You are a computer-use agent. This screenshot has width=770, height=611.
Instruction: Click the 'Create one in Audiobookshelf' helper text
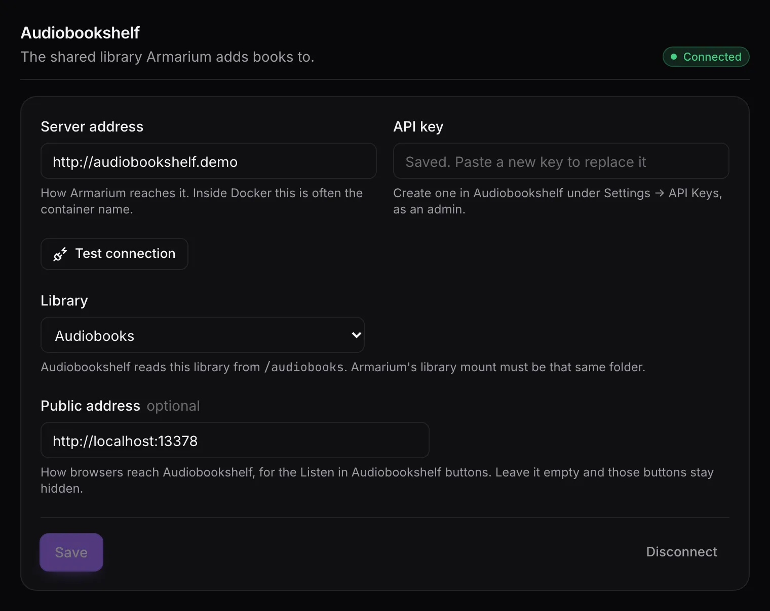click(558, 201)
